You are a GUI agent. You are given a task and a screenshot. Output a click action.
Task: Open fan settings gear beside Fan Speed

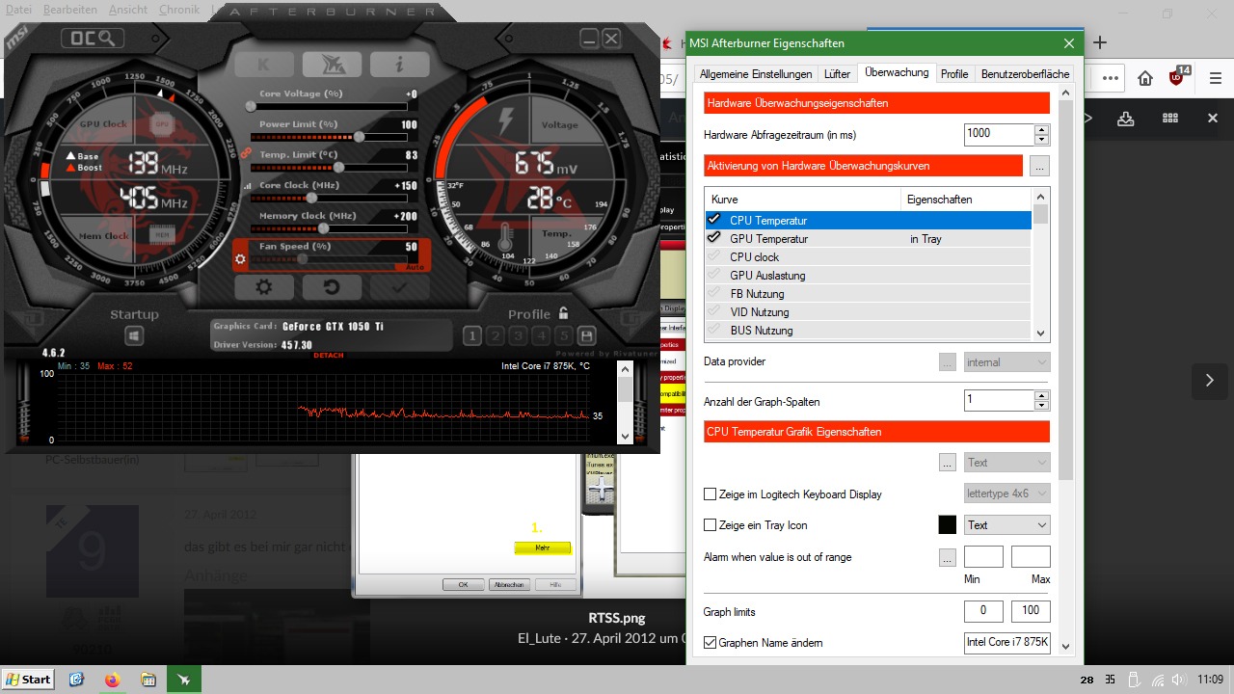[x=241, y=258]
